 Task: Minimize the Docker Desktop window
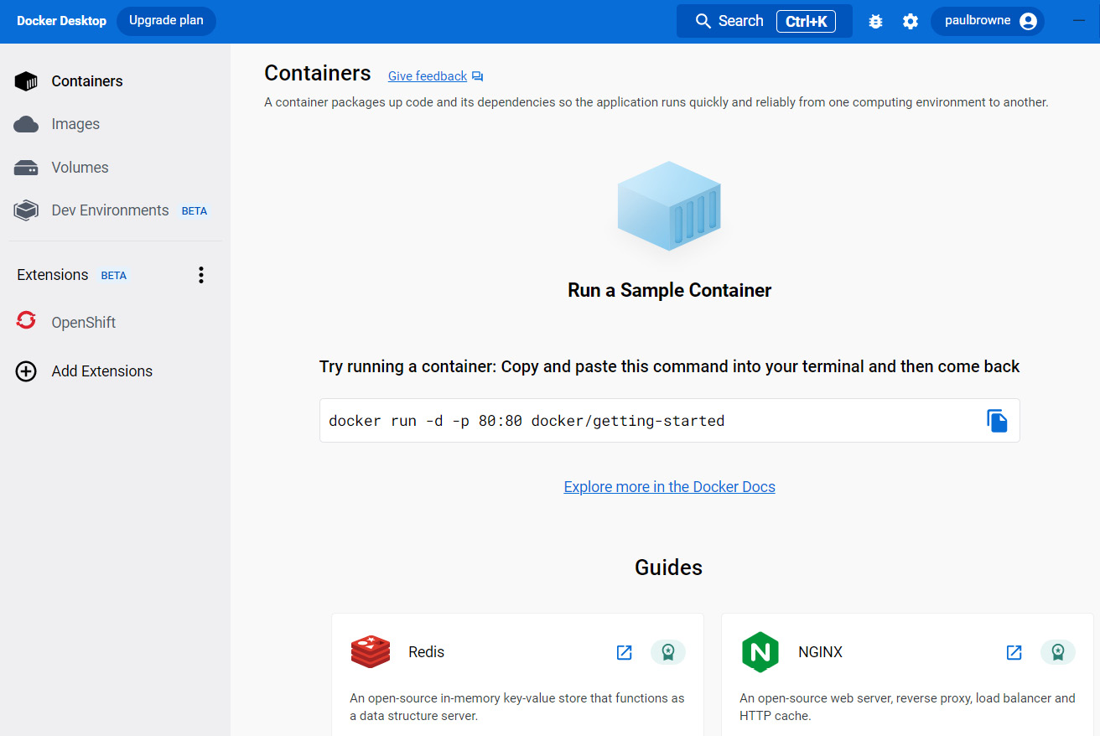coord(1079,21)
